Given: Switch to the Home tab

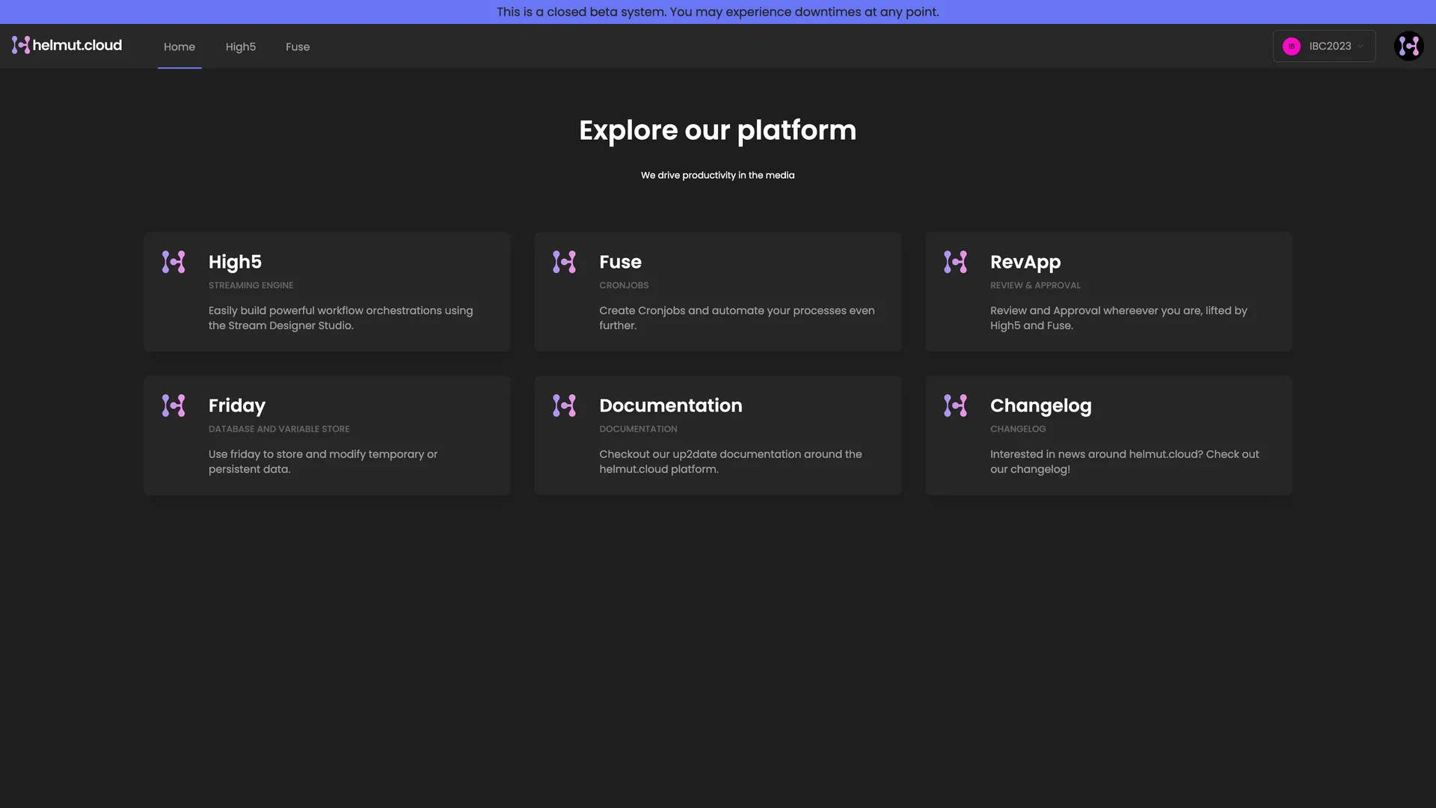Looking at the screenshot, I should 179,46.
